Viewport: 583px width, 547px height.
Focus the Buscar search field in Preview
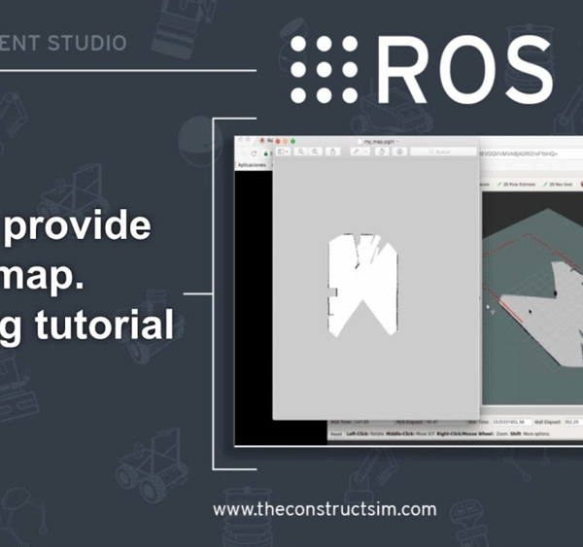click(443, 152)
